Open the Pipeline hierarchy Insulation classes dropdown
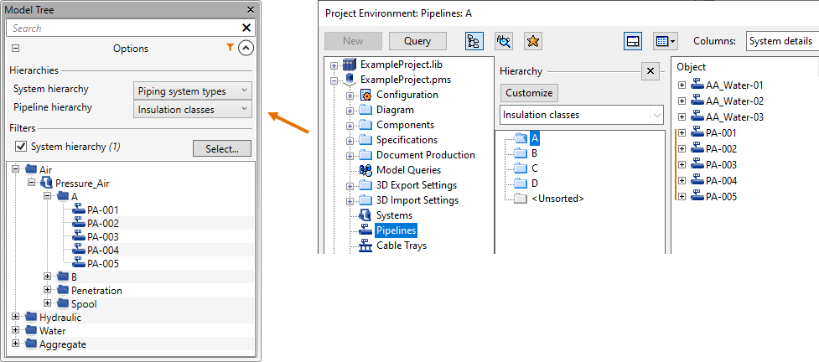 (x=192, y=109)
